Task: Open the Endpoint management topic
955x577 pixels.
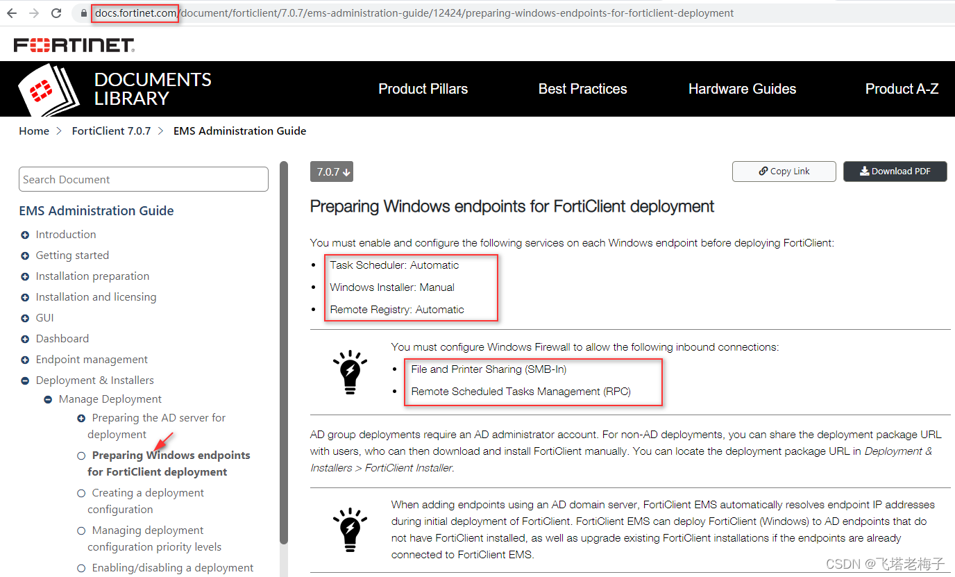Action: [92, 360]
